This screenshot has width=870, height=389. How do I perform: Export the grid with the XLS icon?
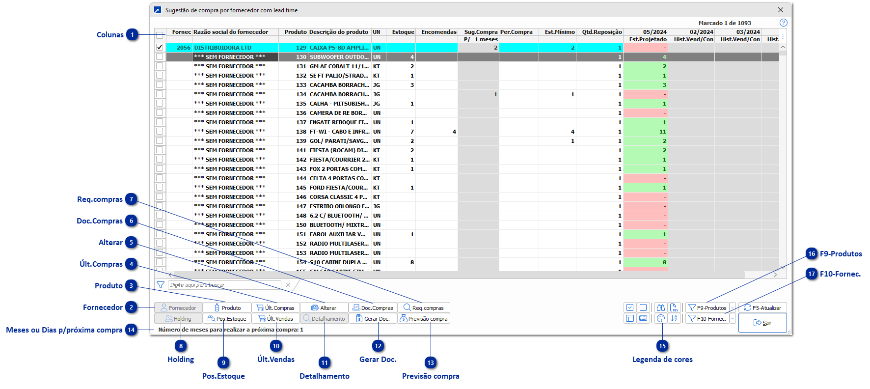[x=674, y=307]
